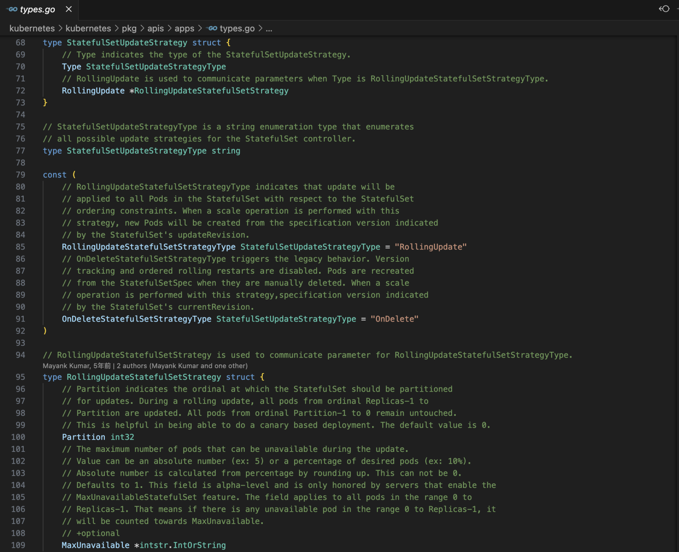Click the editor's vertical scrollbar
Image resolution: width=679 pixels, height=552 pixels.
point(676,255)
